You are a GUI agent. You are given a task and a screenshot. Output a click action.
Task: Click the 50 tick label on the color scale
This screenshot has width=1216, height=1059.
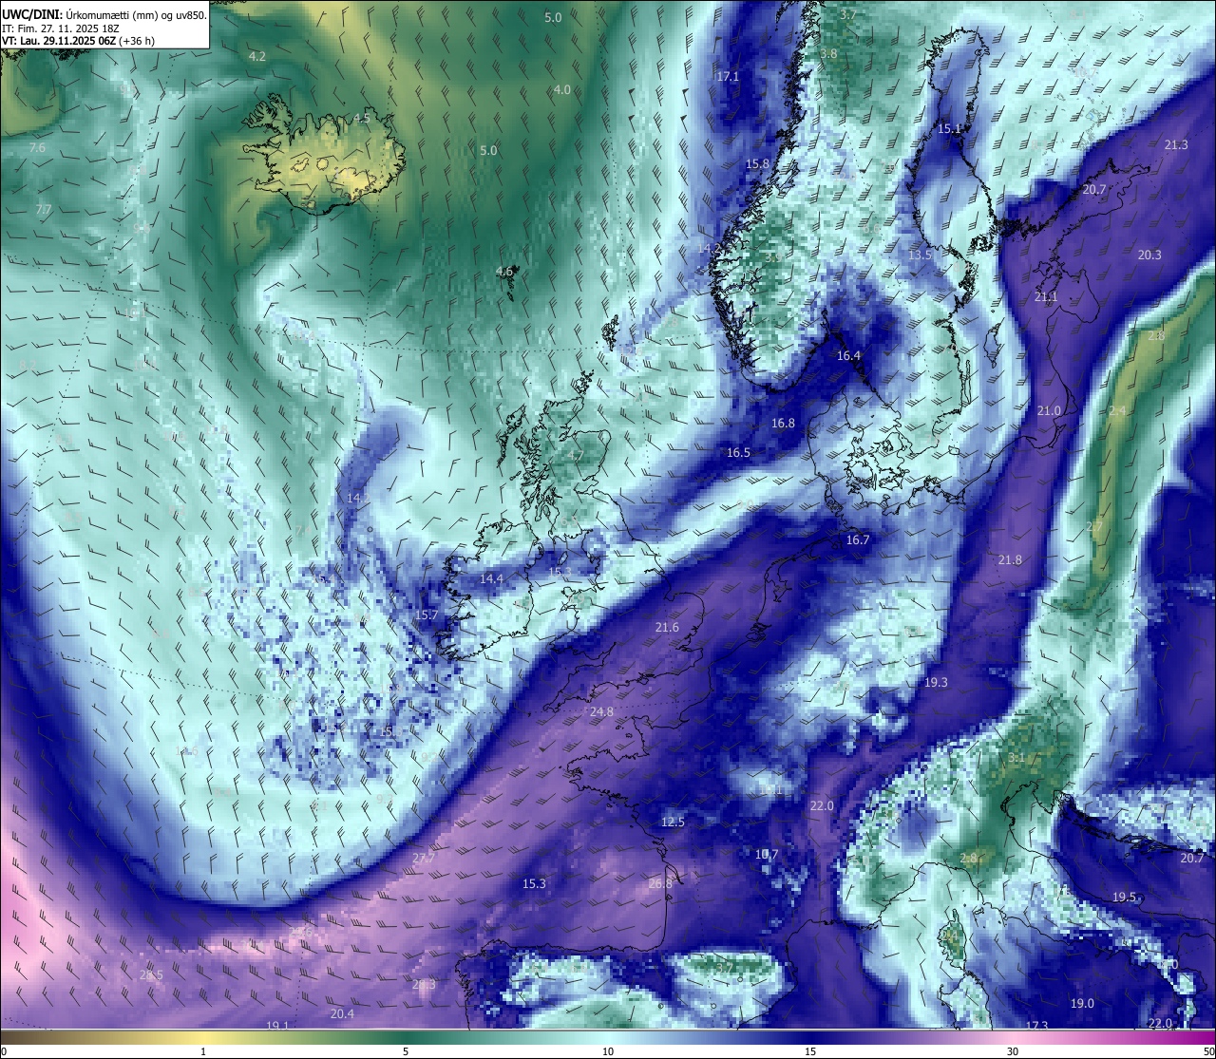pos(1208,1051)
